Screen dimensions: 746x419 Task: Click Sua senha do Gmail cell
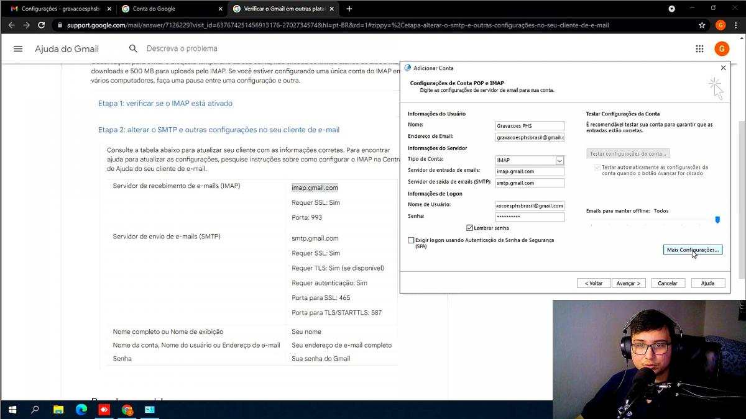tap(321, 359)
